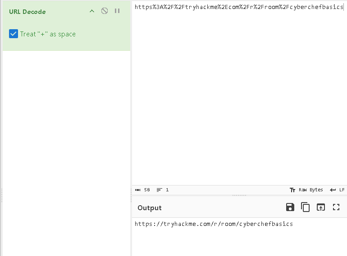Collapse the URL Decode operation
Image resolution: width=347 pixels, height=256 pixels.
click(x=92, y=11)
